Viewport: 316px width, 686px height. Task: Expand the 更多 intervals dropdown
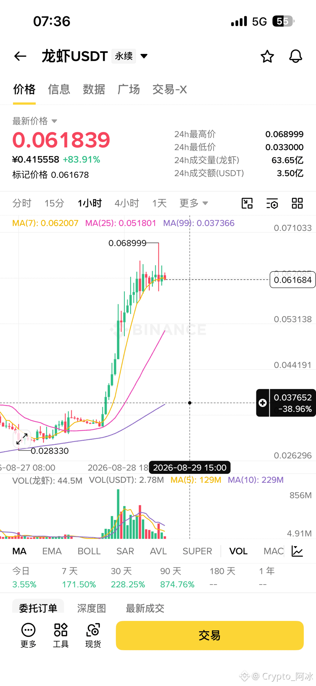point(193,203)
